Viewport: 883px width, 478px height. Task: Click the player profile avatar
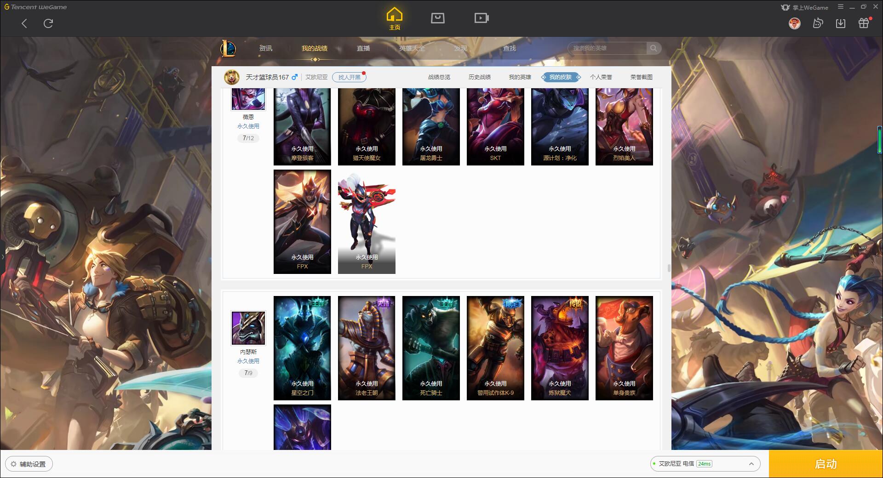(x=232, y=77)
